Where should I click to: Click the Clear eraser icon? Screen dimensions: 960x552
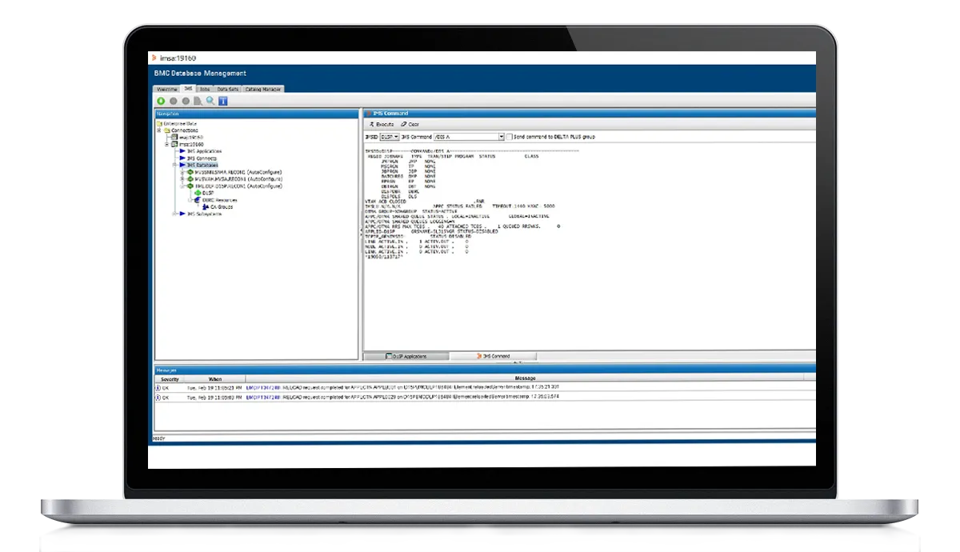point(405,125)
